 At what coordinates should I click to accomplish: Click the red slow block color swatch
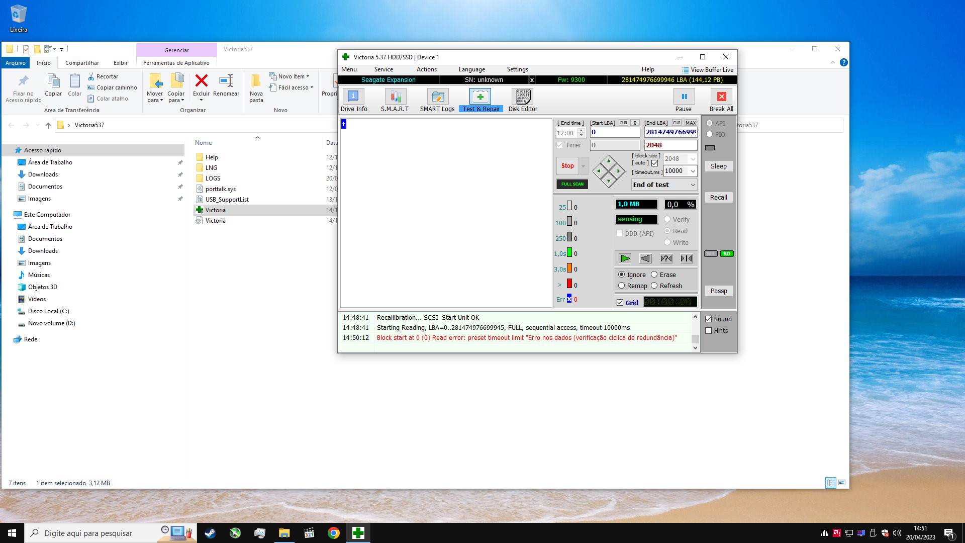point(569,284)
